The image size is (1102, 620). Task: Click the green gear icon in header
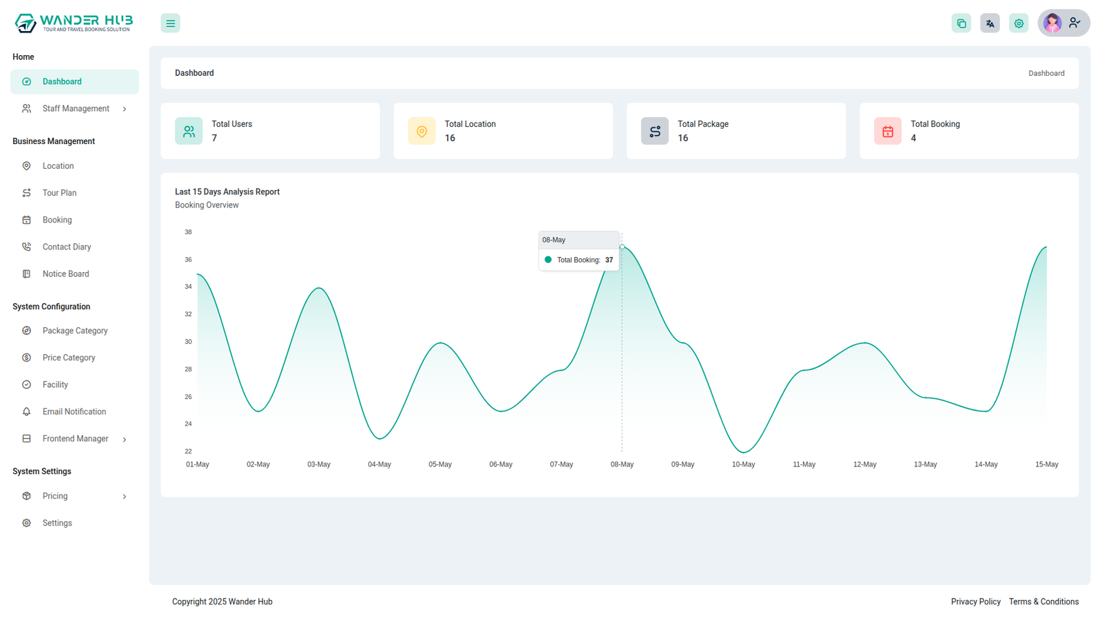click(x=1019, y=23)
